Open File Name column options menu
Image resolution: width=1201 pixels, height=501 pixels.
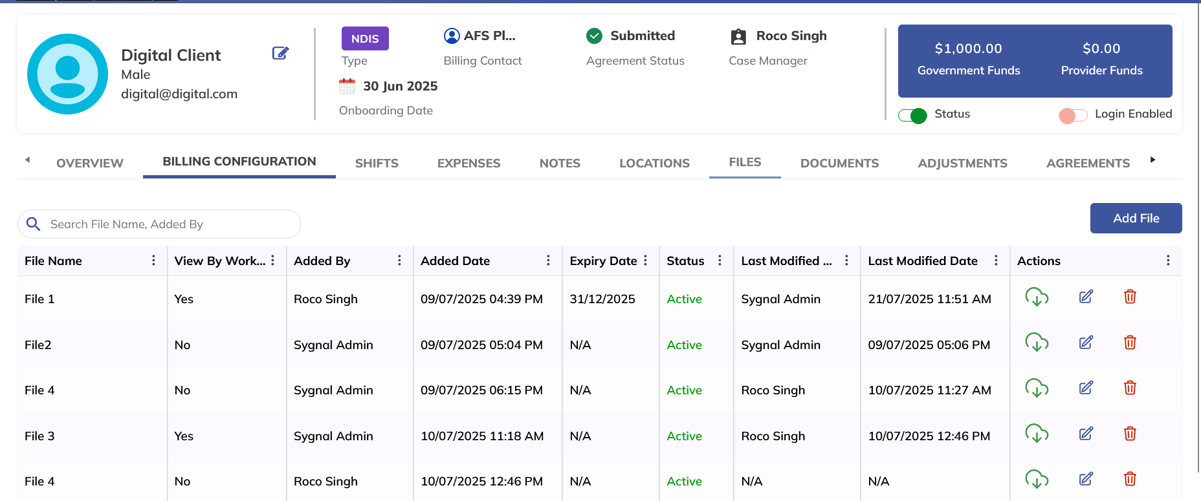(x=153, y=261)
